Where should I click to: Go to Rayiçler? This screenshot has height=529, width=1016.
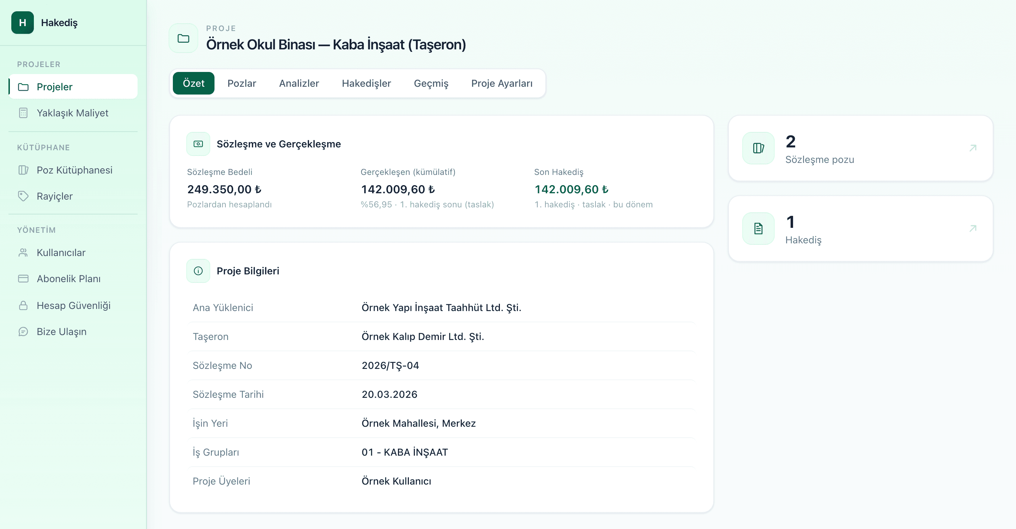[73, 196]
